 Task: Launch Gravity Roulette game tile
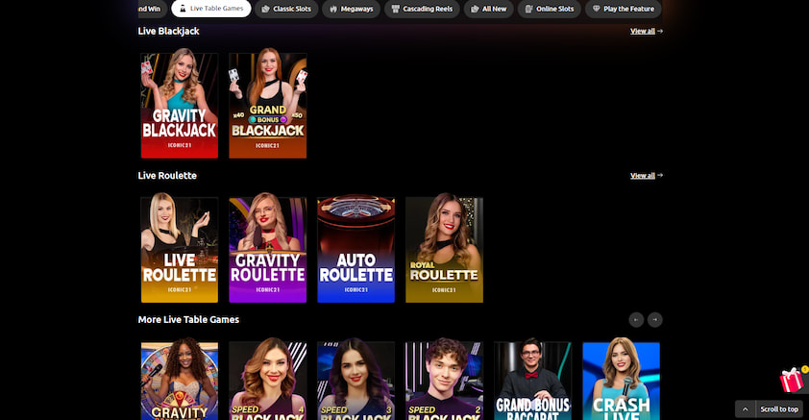click(268, 250)
